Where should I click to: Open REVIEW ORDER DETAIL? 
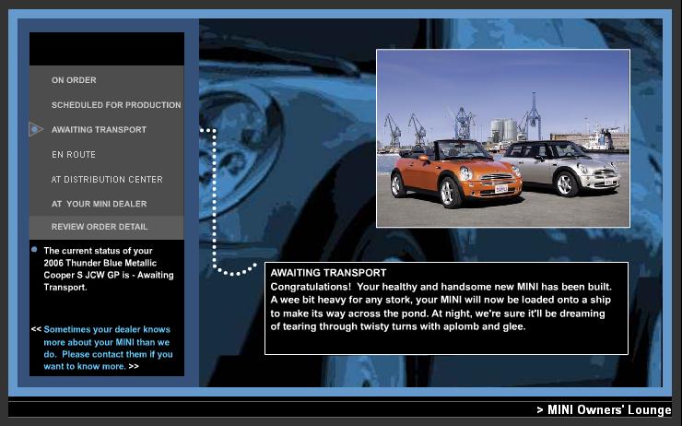[100, 227]
